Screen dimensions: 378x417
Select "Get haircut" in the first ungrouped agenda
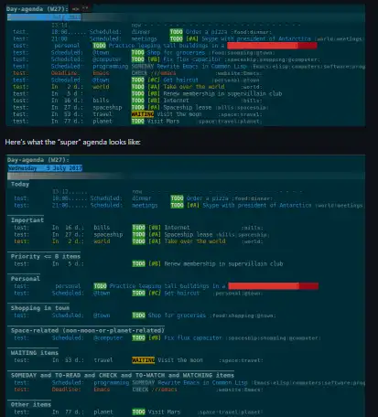pos(180,80)
